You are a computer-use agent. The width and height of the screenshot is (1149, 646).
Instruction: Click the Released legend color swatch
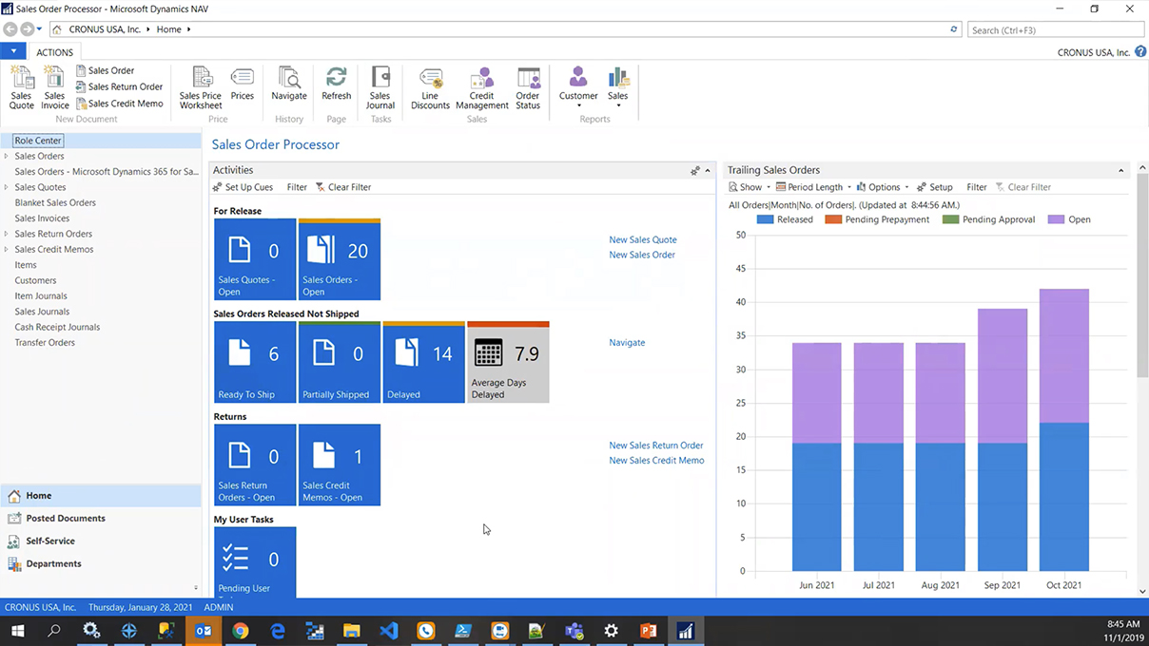[x=765, y=219]
